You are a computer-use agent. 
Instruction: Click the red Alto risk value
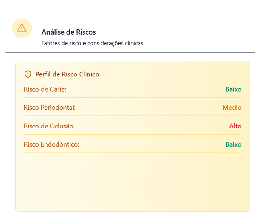[x=235, y=126]
